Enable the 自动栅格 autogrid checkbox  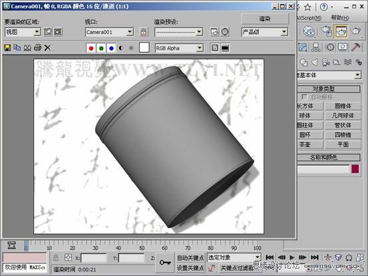[304, 96]
